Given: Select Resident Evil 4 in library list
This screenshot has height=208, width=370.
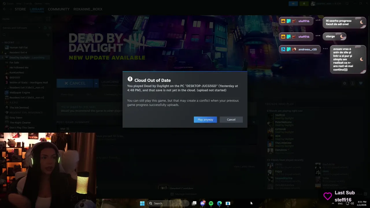Looking at the screenshot, I should [18, 53].
